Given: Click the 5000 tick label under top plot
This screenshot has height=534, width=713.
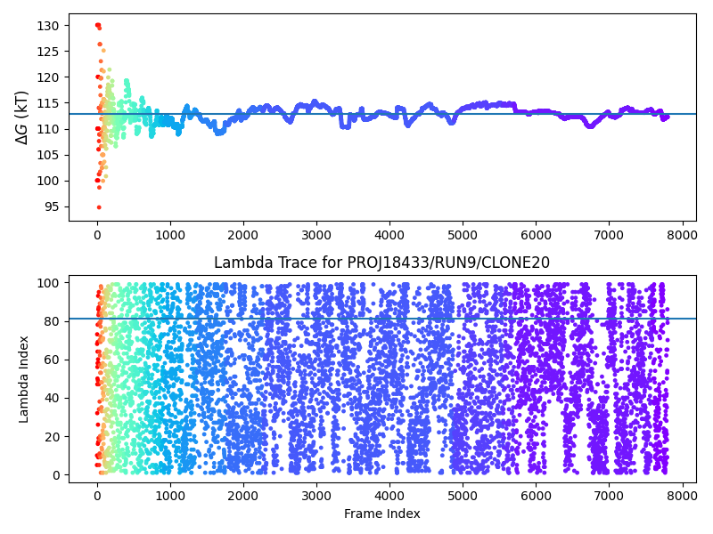Looking at the screenshot, I should (x=463, y=236).
